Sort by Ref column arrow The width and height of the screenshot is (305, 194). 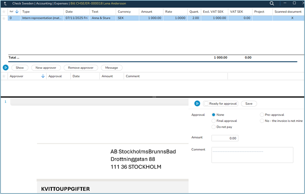(x=17, y=12)
